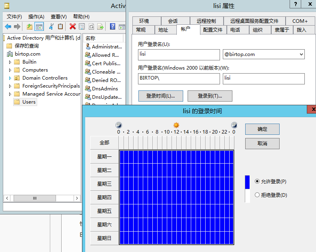Screen dimensions: 316x252
Task: Click the Cert Publis... group icon
Action: click(88, 63)
